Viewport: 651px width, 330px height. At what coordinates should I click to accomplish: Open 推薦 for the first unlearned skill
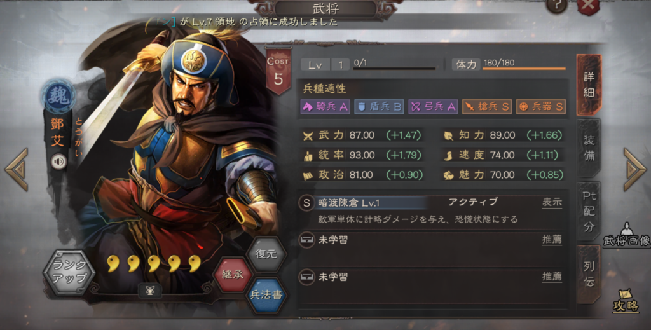(x=552, y=240)
